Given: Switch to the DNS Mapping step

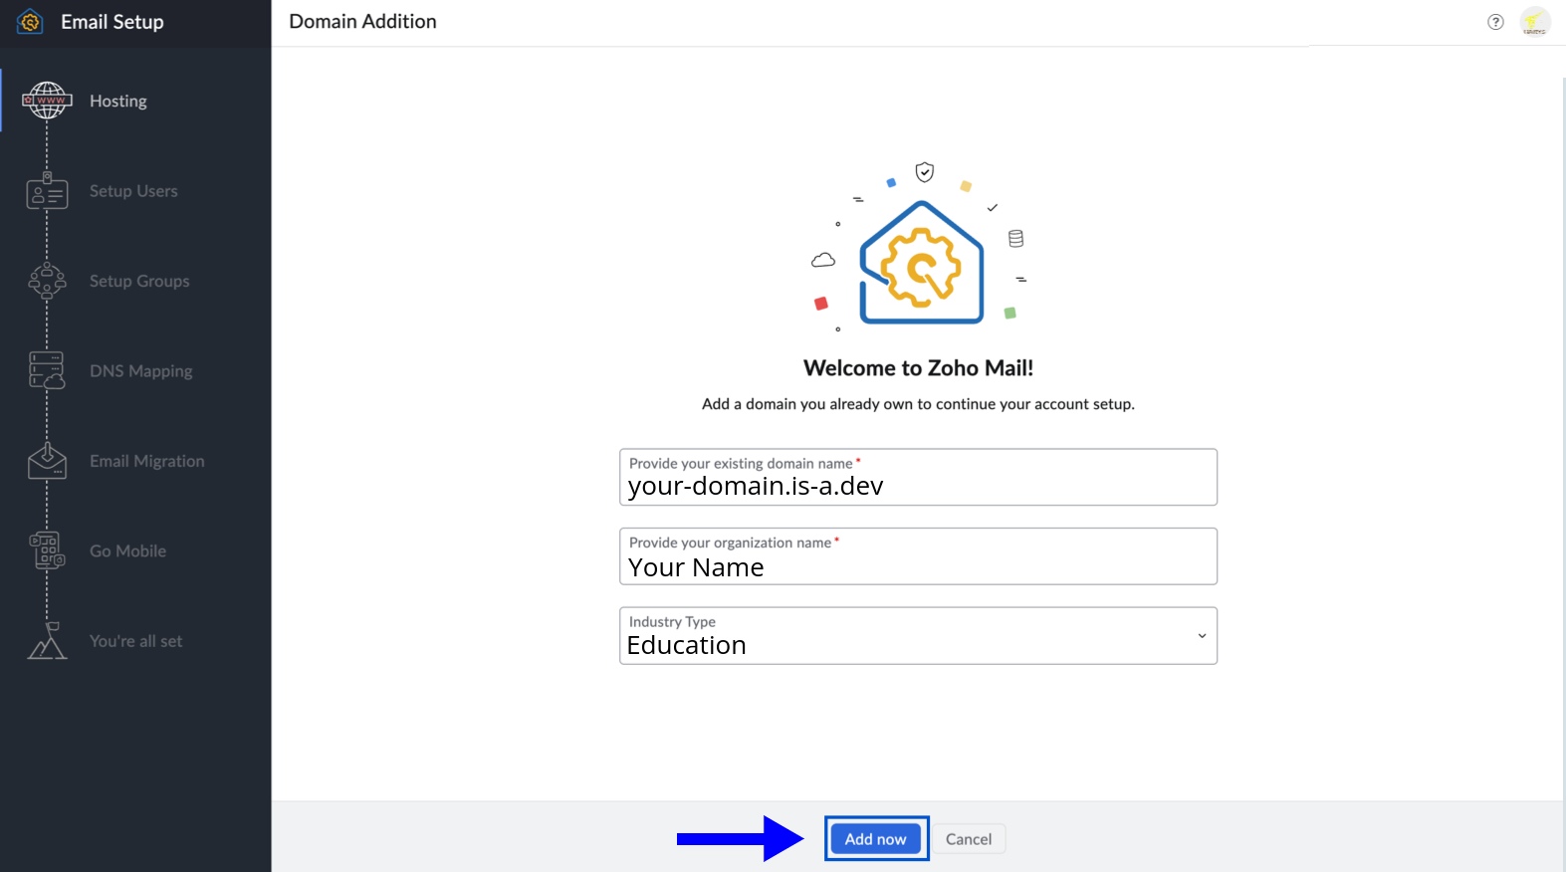Looking at the screenshot, I should click(141, 371).
